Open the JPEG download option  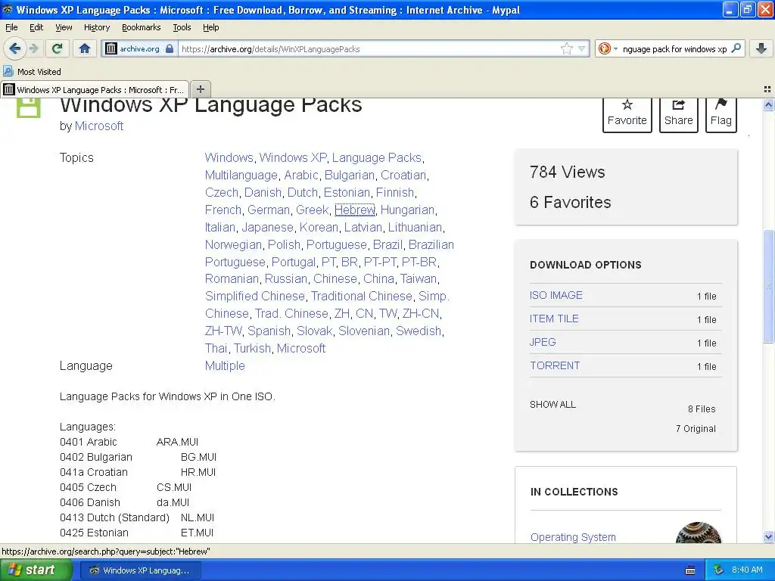[543, 342]
